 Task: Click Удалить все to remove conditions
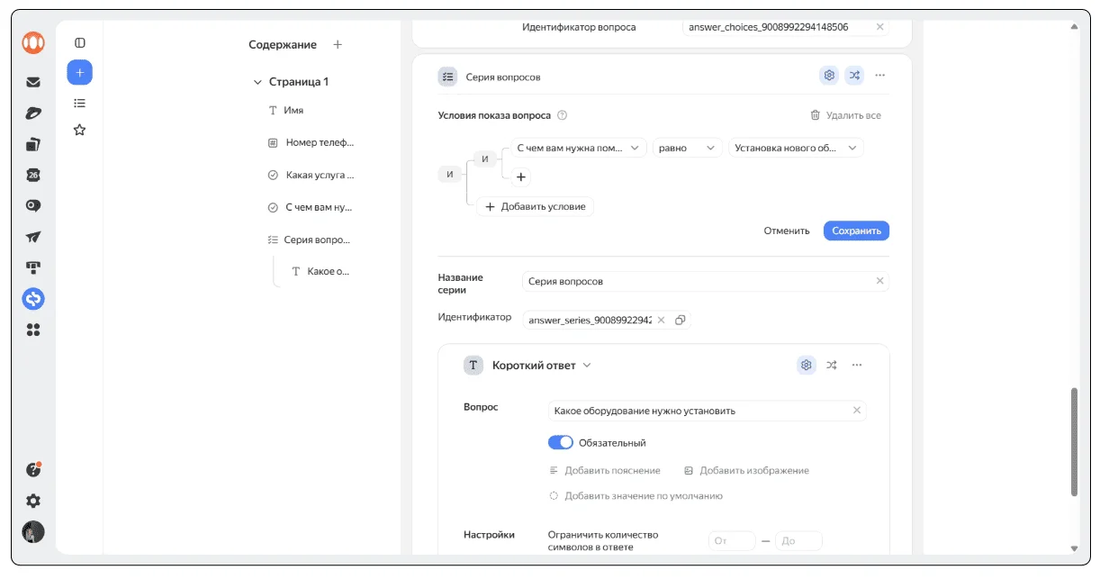[845, 115]
